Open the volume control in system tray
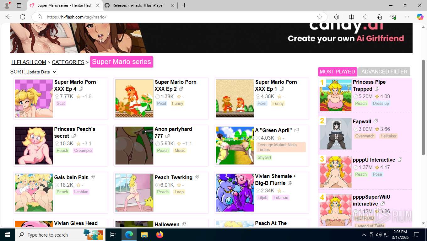The height and width of the screenshot is (241, 427). click(x=379, y=235)
